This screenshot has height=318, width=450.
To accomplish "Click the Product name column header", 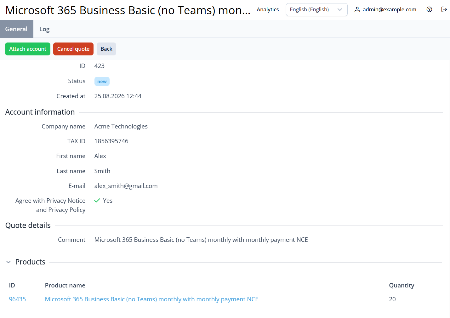I will pos(65,285).
